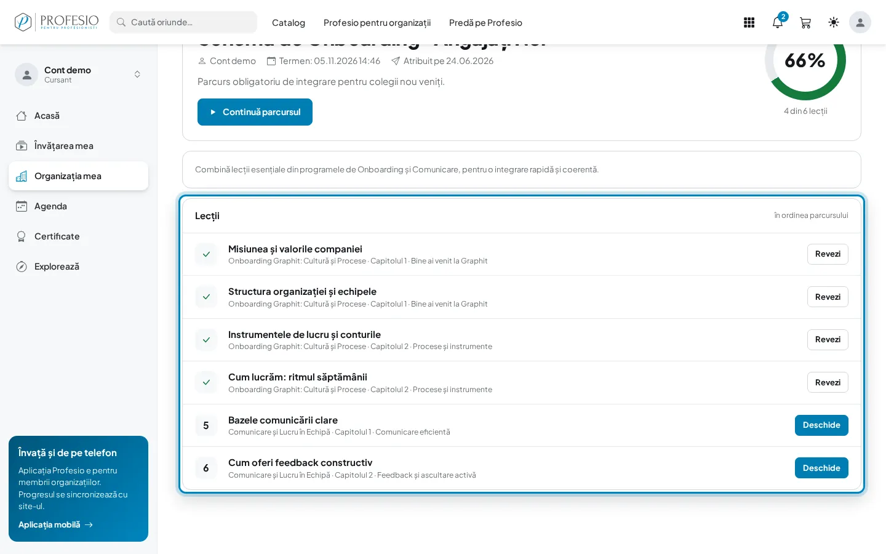This screenshot has height=554, width=886.
Task: Open Profesio pentru organizații link
Action: click(377, 23)
